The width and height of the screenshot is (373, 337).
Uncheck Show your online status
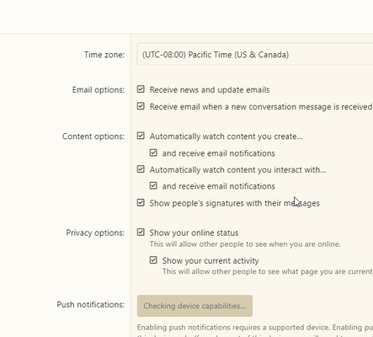coord(141,233)
